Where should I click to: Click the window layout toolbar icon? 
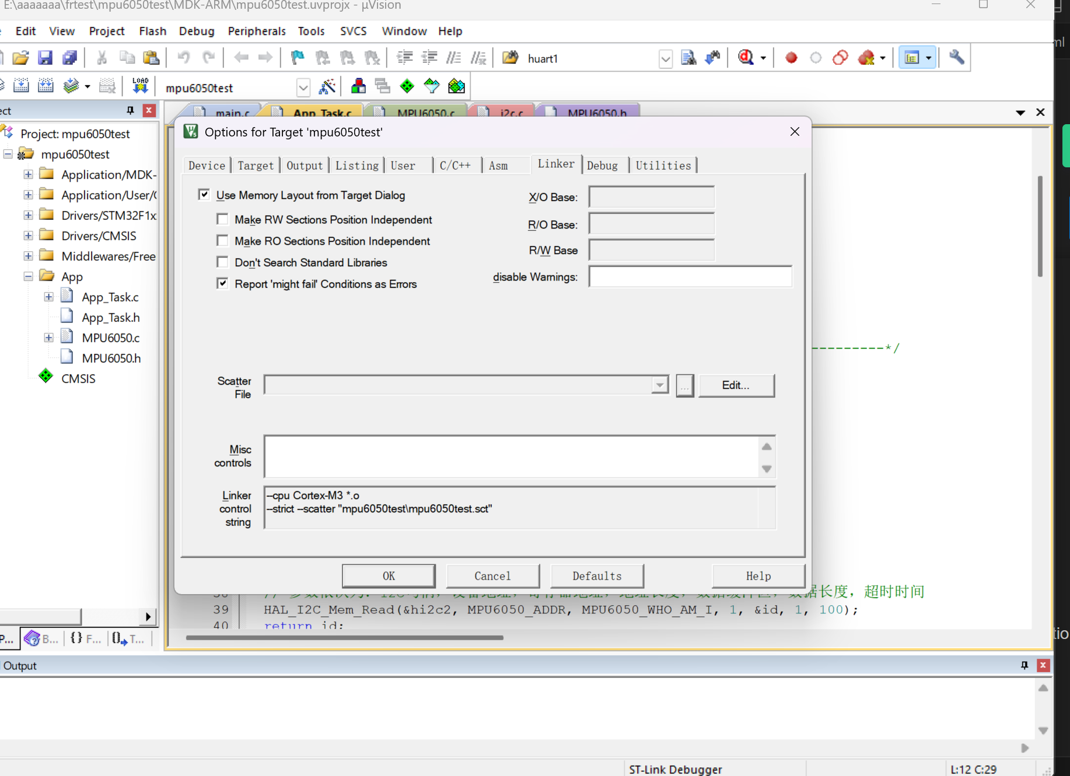click(x=911, y=58)
